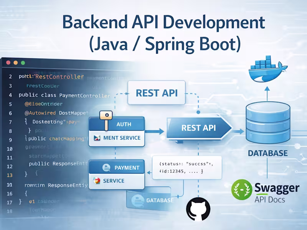This screenshot has height=230, width=307.
Task: Select the JSON status response box
Action: [x=187, y=167]
